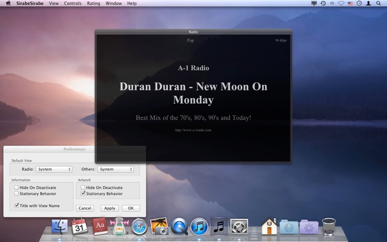
Task: Open Spotlight search magnifier
Action: click(378, 3)
